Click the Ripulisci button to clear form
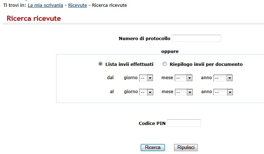The width and height of the screenshot is (264, 154). click(x=185, y=148)
